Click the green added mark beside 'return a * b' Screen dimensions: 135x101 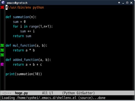(2, 50)
